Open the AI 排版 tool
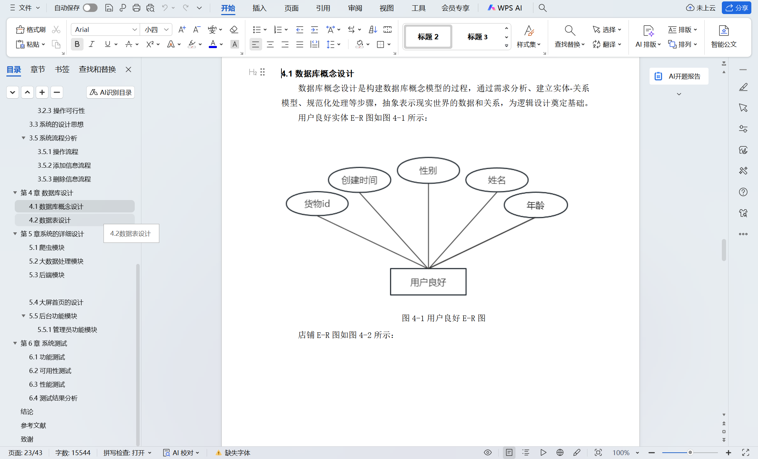 [648, 36]
